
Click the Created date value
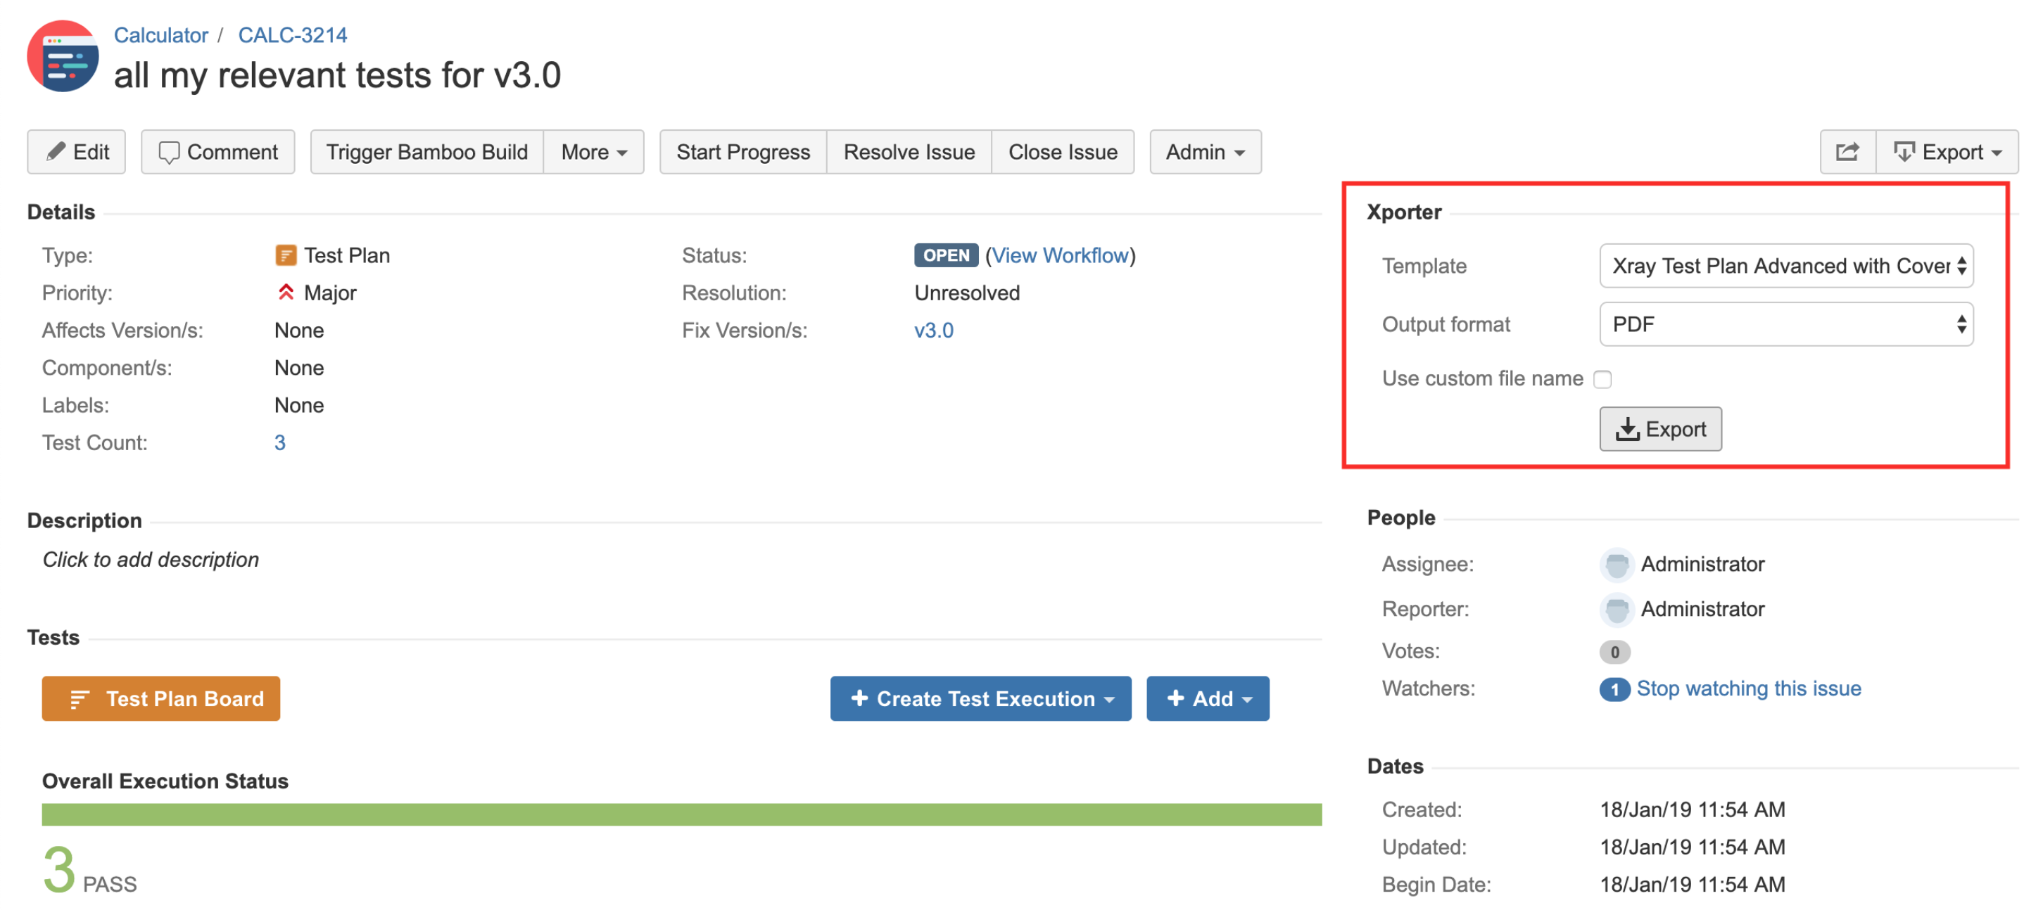[1693, 809]
